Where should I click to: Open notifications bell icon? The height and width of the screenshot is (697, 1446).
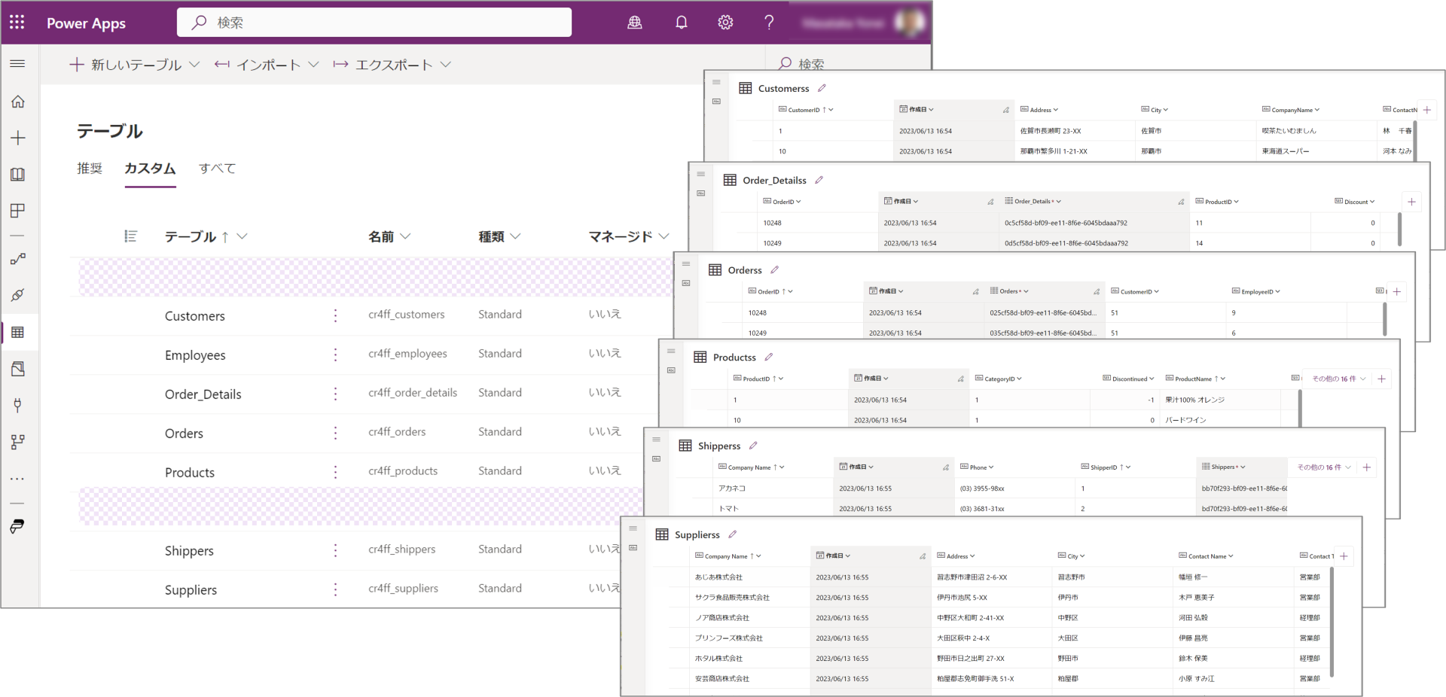pyautogui.click(x=681, y=23)
